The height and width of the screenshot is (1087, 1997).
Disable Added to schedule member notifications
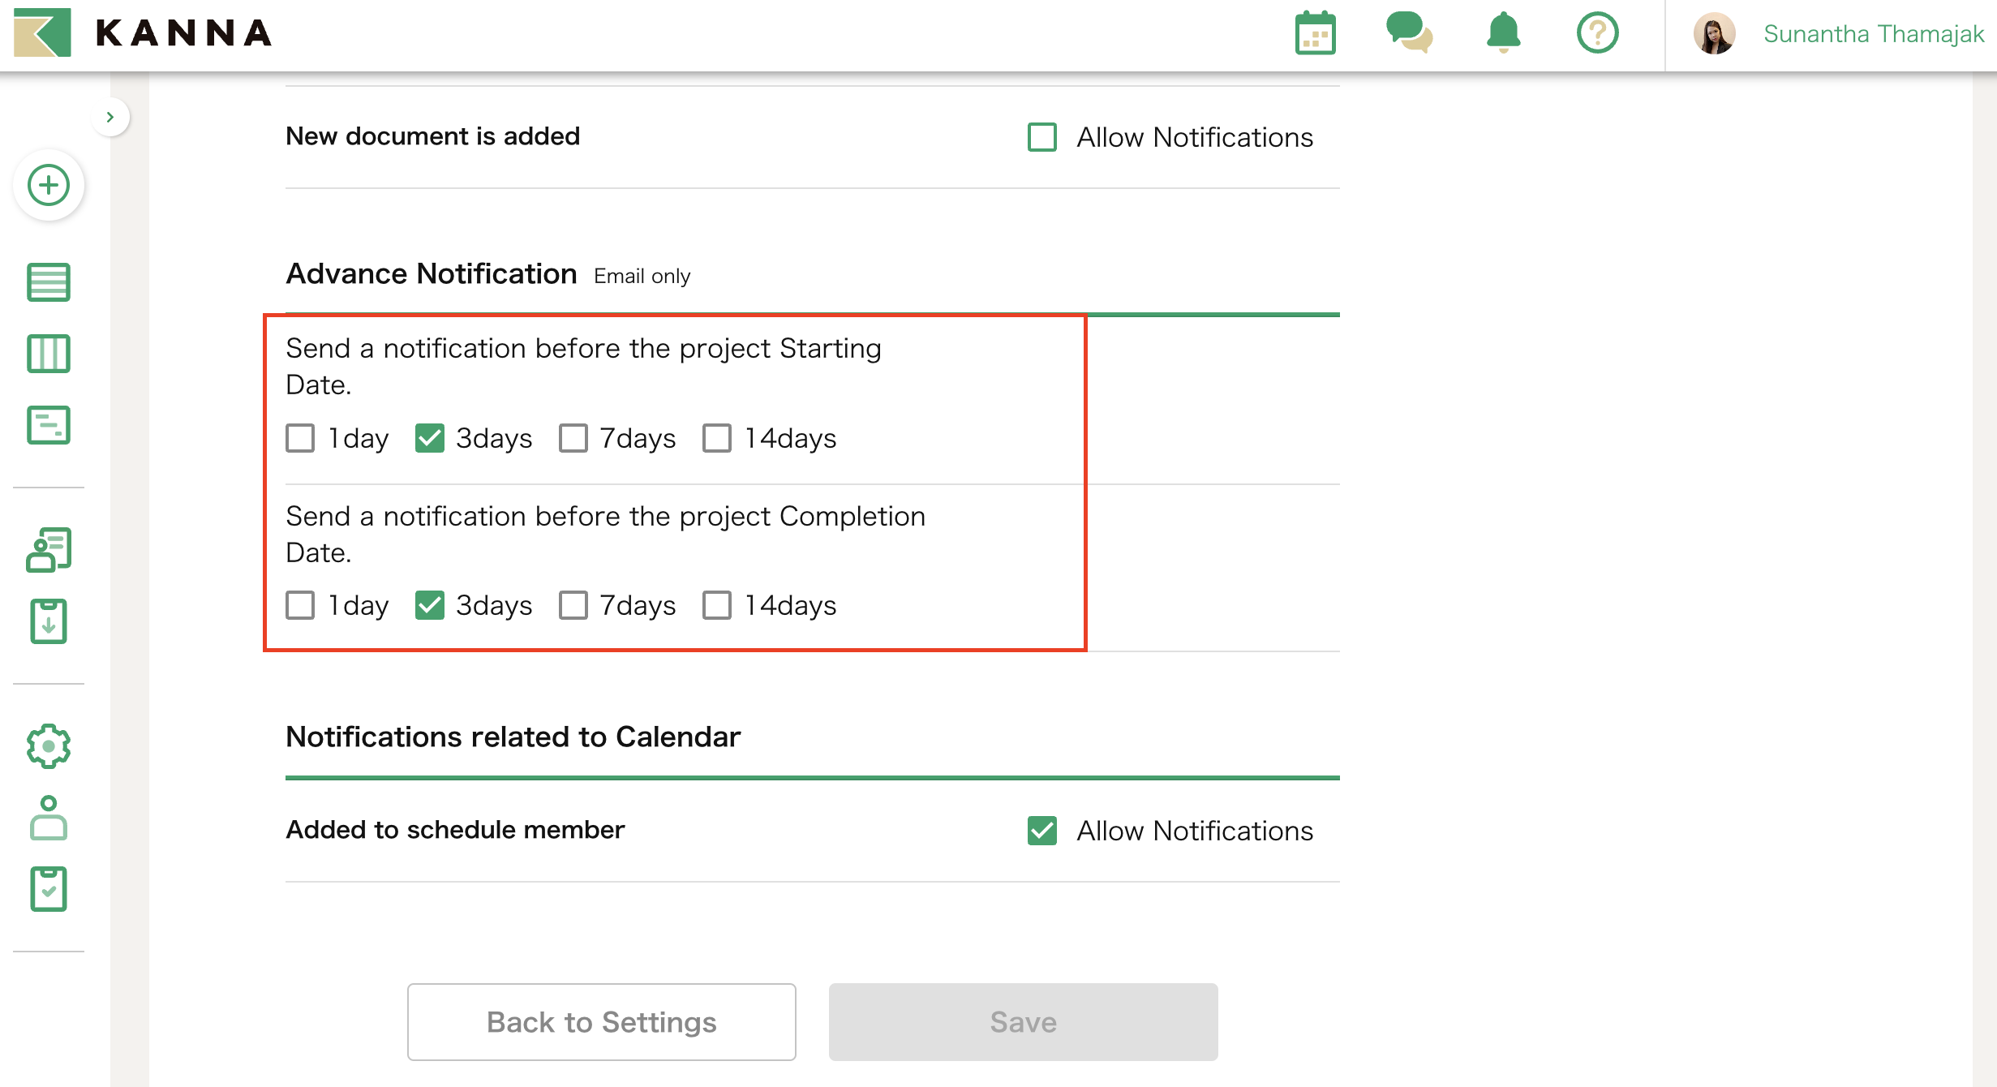[x=1042, y=831]
